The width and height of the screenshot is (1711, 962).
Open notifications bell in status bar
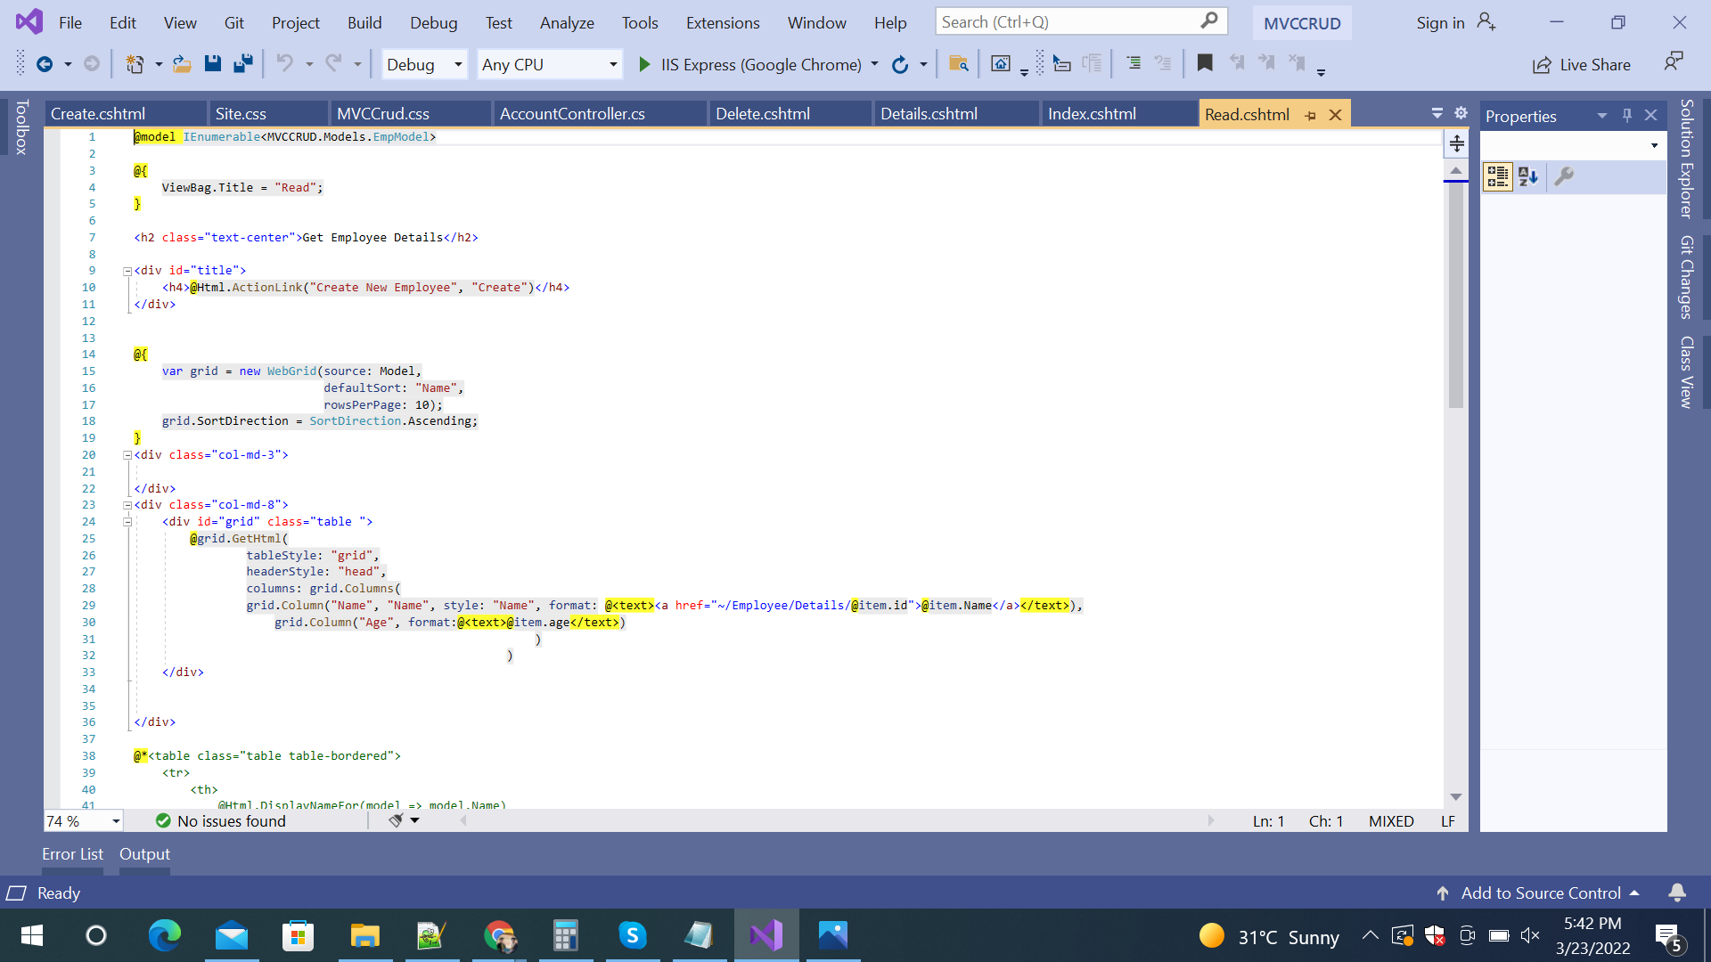(x=1677, y=893)
